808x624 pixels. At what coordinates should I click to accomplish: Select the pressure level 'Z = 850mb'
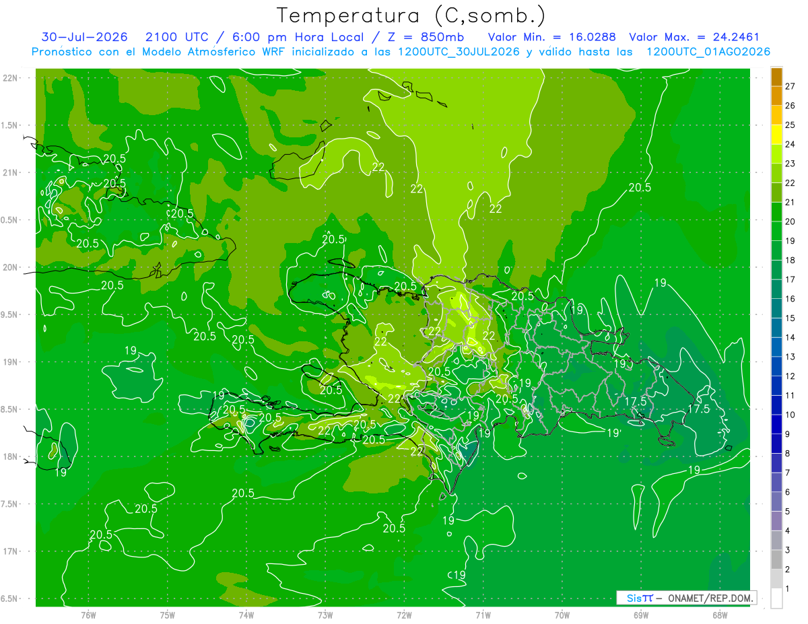[426, 37]
